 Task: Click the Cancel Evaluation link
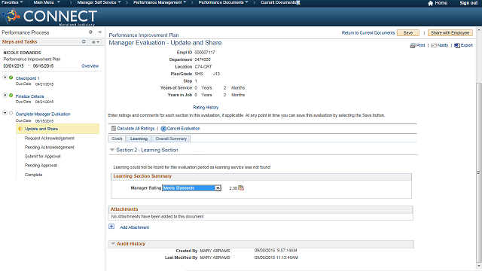(184, 129)
